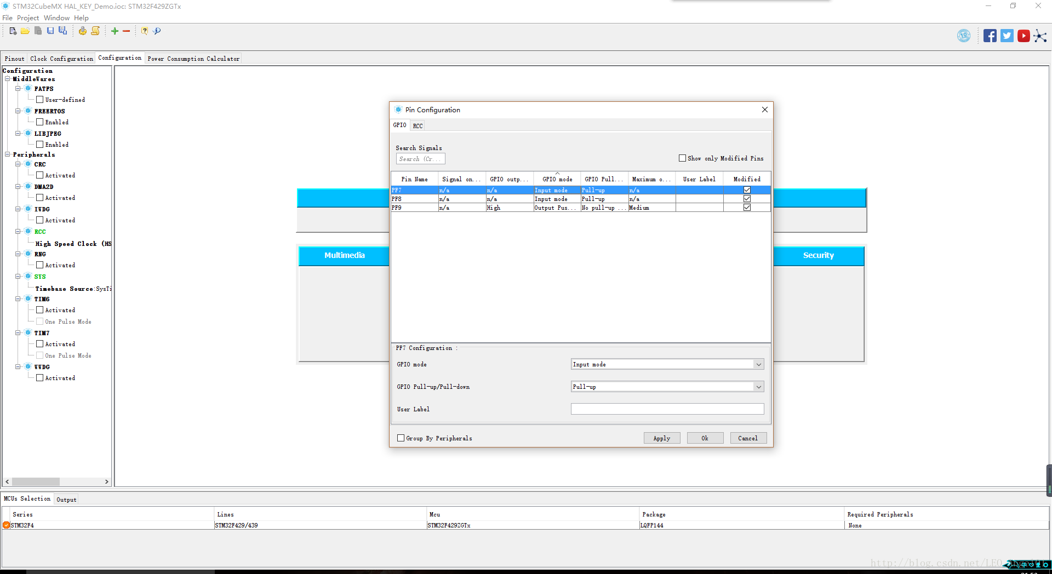Click the gear icon beside RCC
1052x574 pixels.
28,232
